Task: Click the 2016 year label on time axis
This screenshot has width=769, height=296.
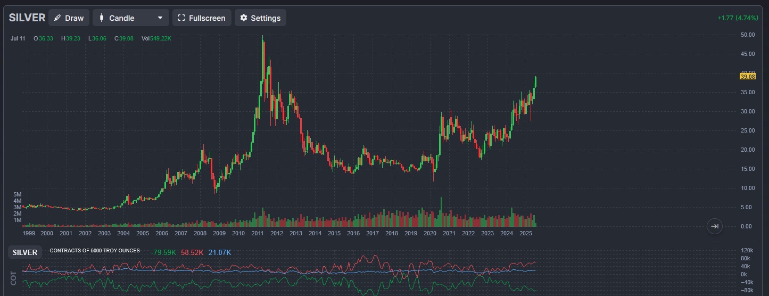Action: [353, 233]
